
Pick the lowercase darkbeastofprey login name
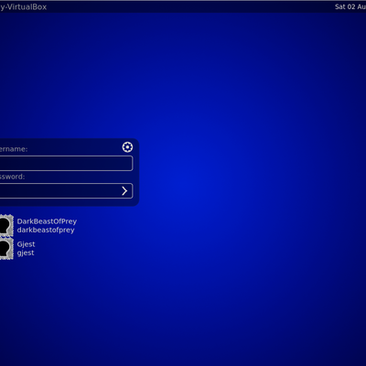tap(46, 230)
